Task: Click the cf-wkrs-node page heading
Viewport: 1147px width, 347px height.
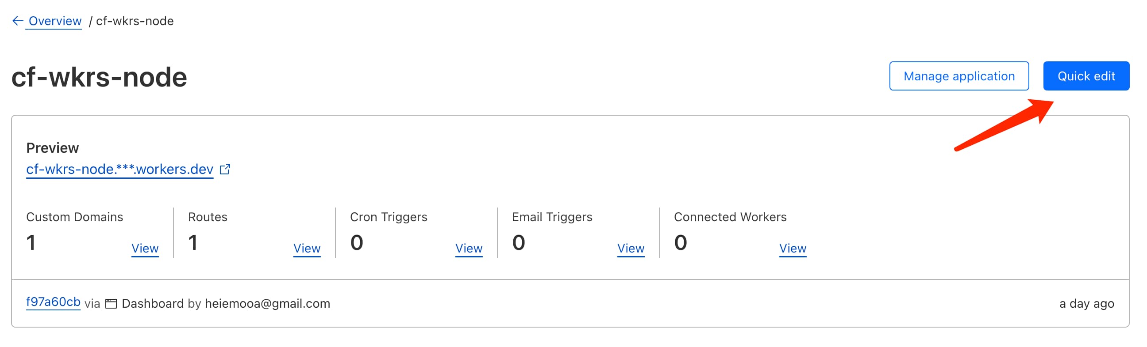Action: (x=99, y=77)
